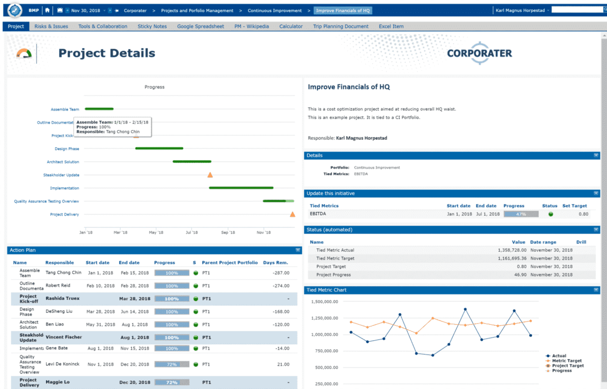Open the Design Phase task link in the Gantt chart
This screenshot has height=389, width=607.
pyautogui.click(x=67, y=149)
